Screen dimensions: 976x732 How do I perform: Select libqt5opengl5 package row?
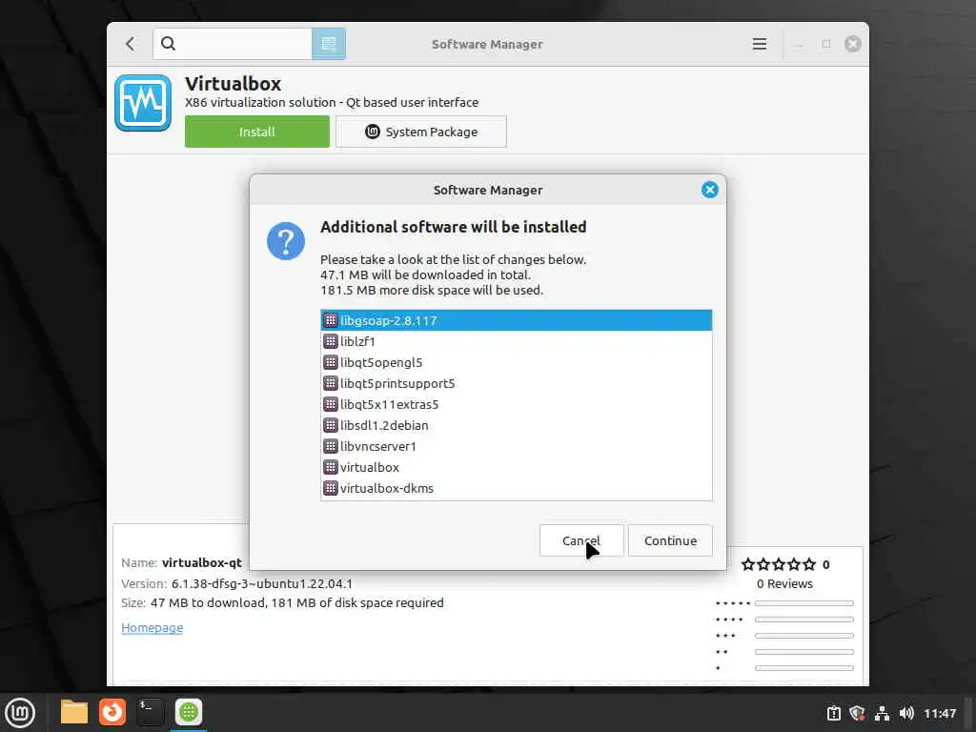coord(516,362)
